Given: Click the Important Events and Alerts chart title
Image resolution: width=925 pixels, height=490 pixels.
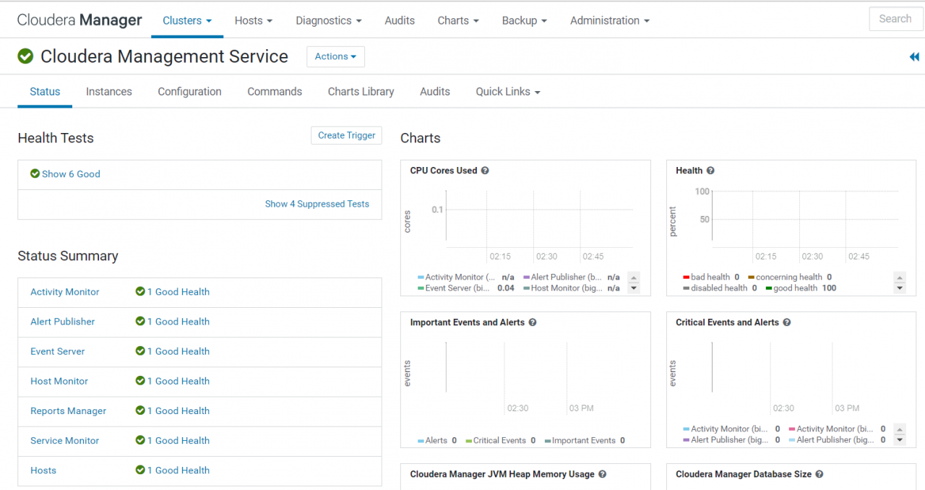Looking at the screenshot, I should pos(468,322).
